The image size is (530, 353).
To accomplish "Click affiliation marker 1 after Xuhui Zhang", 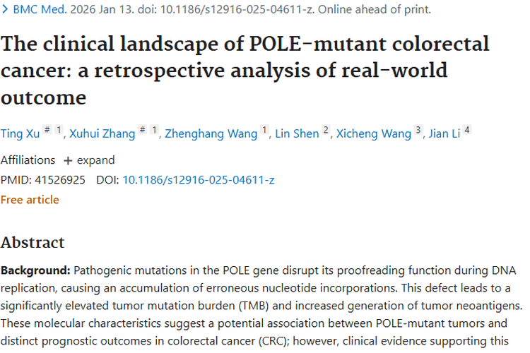I will (154, 131).
